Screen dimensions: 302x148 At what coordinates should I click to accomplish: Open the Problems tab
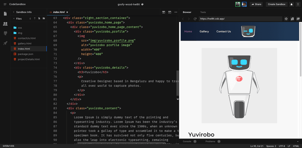[210, 142]
